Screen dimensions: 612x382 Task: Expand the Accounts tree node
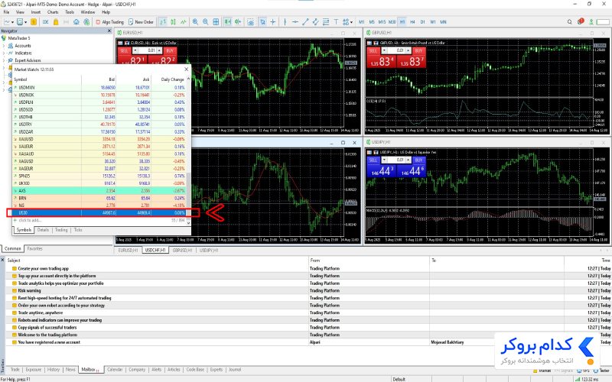pos(4,46)
